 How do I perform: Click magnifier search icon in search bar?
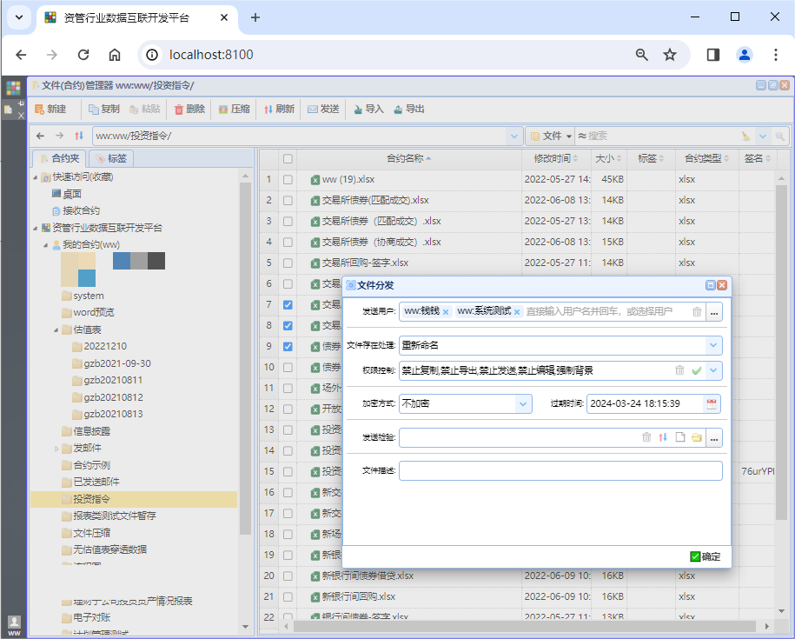coord(779,136)
